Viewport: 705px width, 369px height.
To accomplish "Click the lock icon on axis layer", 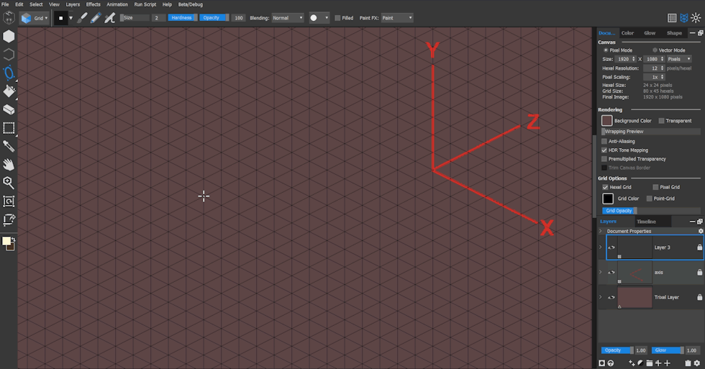I will 699,273.
